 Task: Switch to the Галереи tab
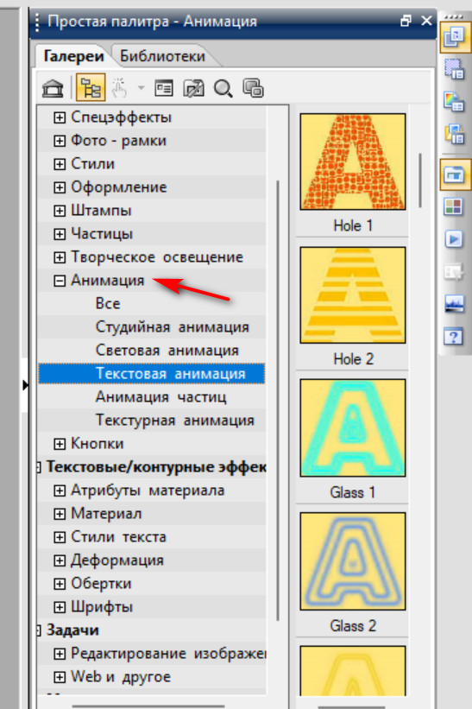point(73,56)
